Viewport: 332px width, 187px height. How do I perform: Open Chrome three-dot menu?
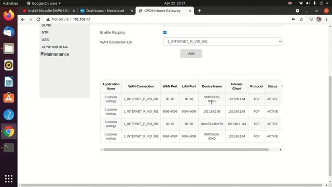coord(327,19)
